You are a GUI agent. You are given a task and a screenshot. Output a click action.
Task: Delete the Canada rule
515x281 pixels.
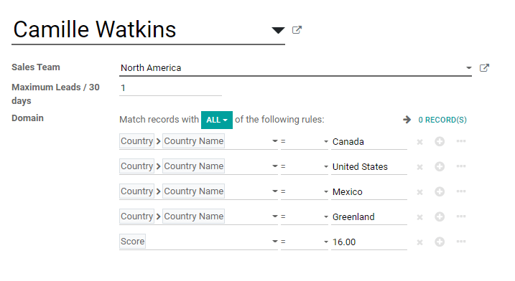(x=419, y=142)
